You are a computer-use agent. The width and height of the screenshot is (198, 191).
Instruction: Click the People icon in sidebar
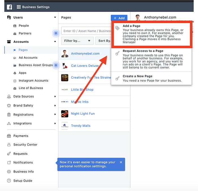(15, 26)
